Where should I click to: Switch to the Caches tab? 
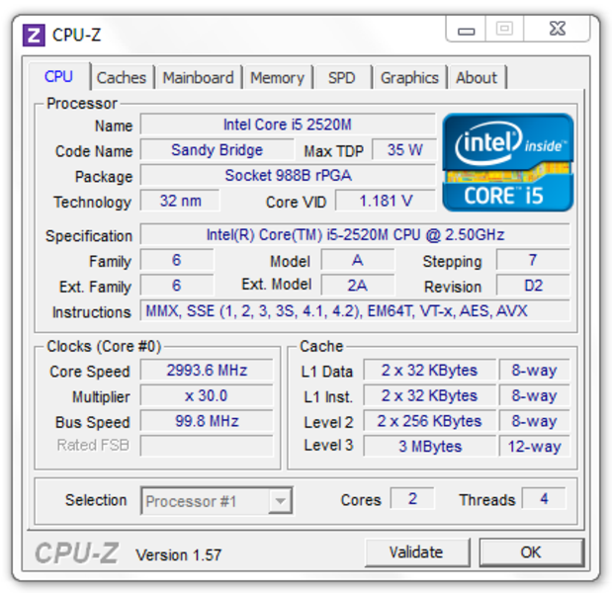click(x=122, y=78)
